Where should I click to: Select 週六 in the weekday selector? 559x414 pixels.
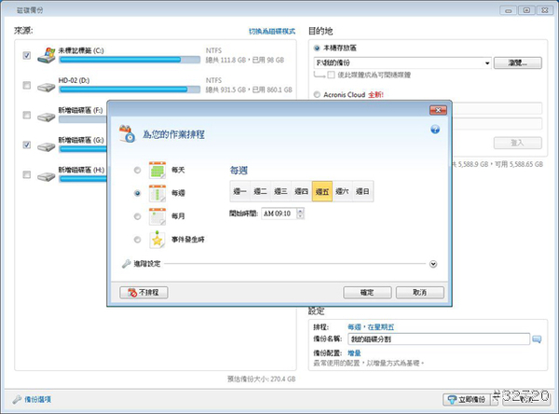click(342, 191)
